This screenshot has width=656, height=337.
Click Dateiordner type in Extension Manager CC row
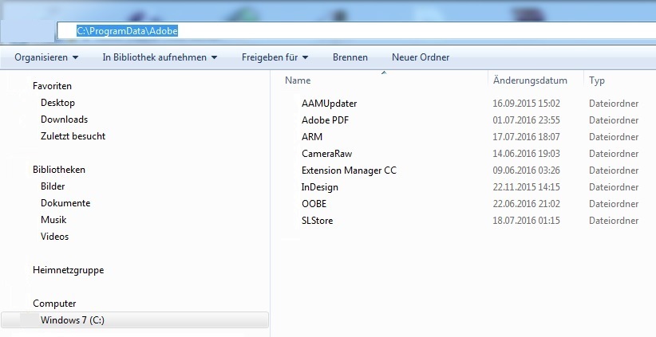point(614,170)
